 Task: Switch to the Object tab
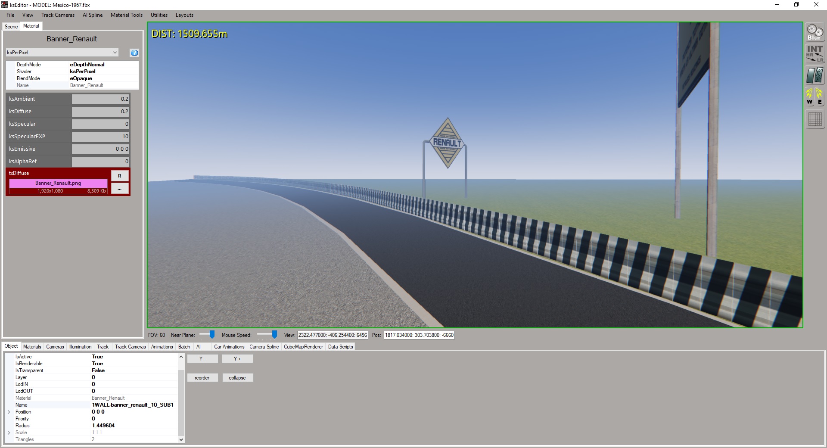coord(11,346)
